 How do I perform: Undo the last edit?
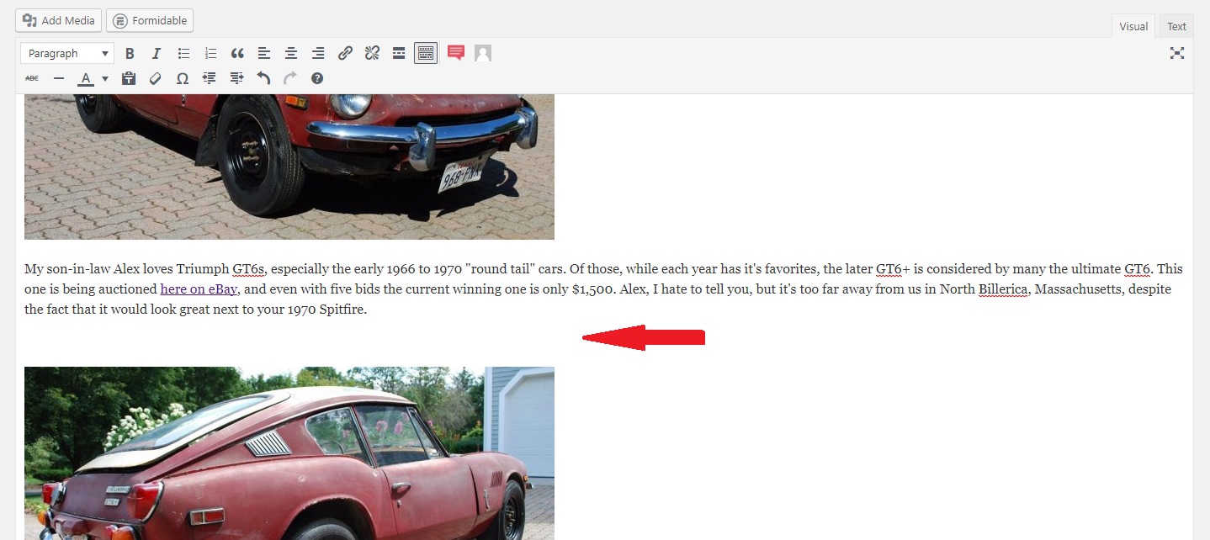[263, 78]
